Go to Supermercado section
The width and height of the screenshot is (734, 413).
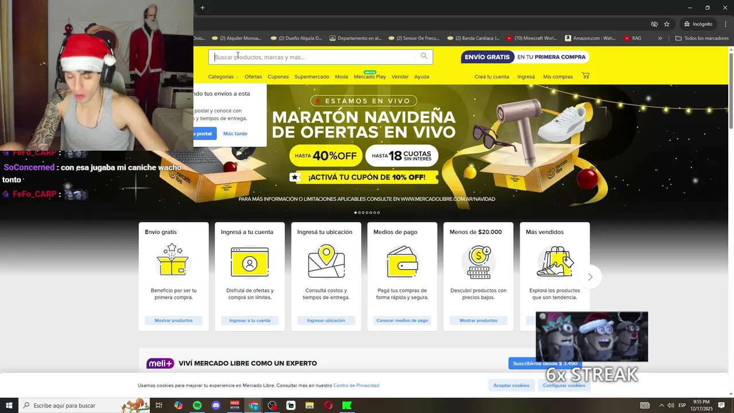312,77
